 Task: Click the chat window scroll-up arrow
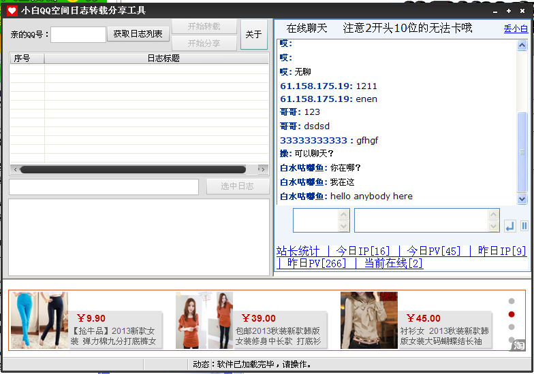tap(522, 45)
